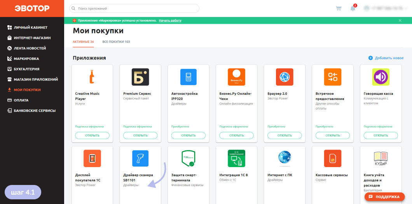Click the Кассовые сервисы title

pos(332,175)
